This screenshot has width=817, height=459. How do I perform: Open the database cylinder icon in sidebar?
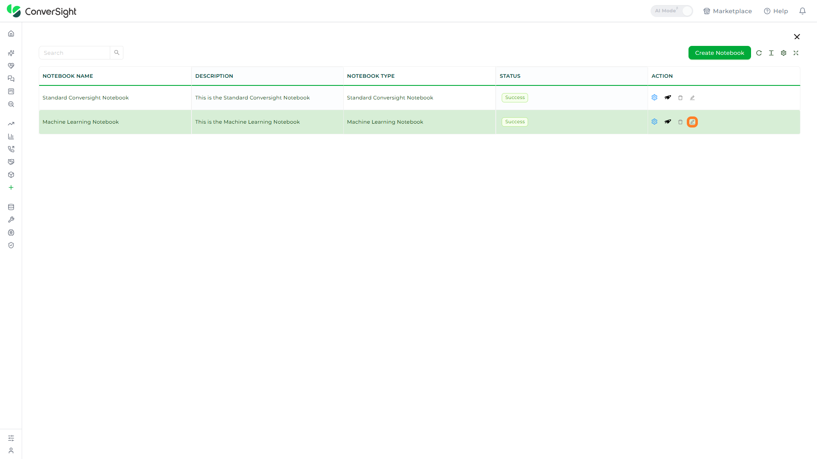pos(11,207)
